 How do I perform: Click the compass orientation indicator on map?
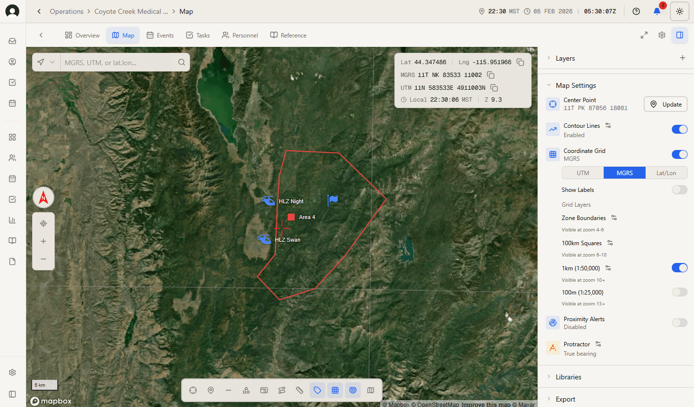click(x=43, y=197)
